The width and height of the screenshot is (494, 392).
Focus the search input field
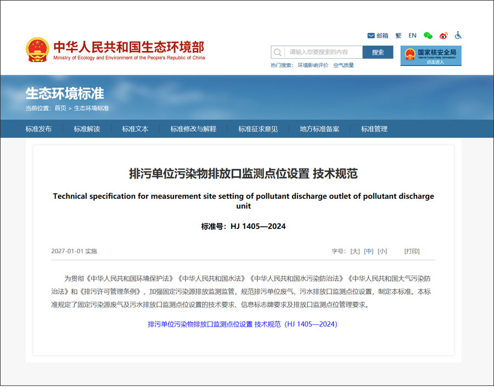(x=324, y=52)
